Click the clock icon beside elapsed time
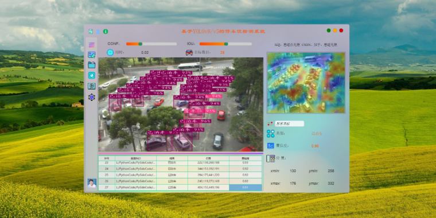 tap(110, 52)
